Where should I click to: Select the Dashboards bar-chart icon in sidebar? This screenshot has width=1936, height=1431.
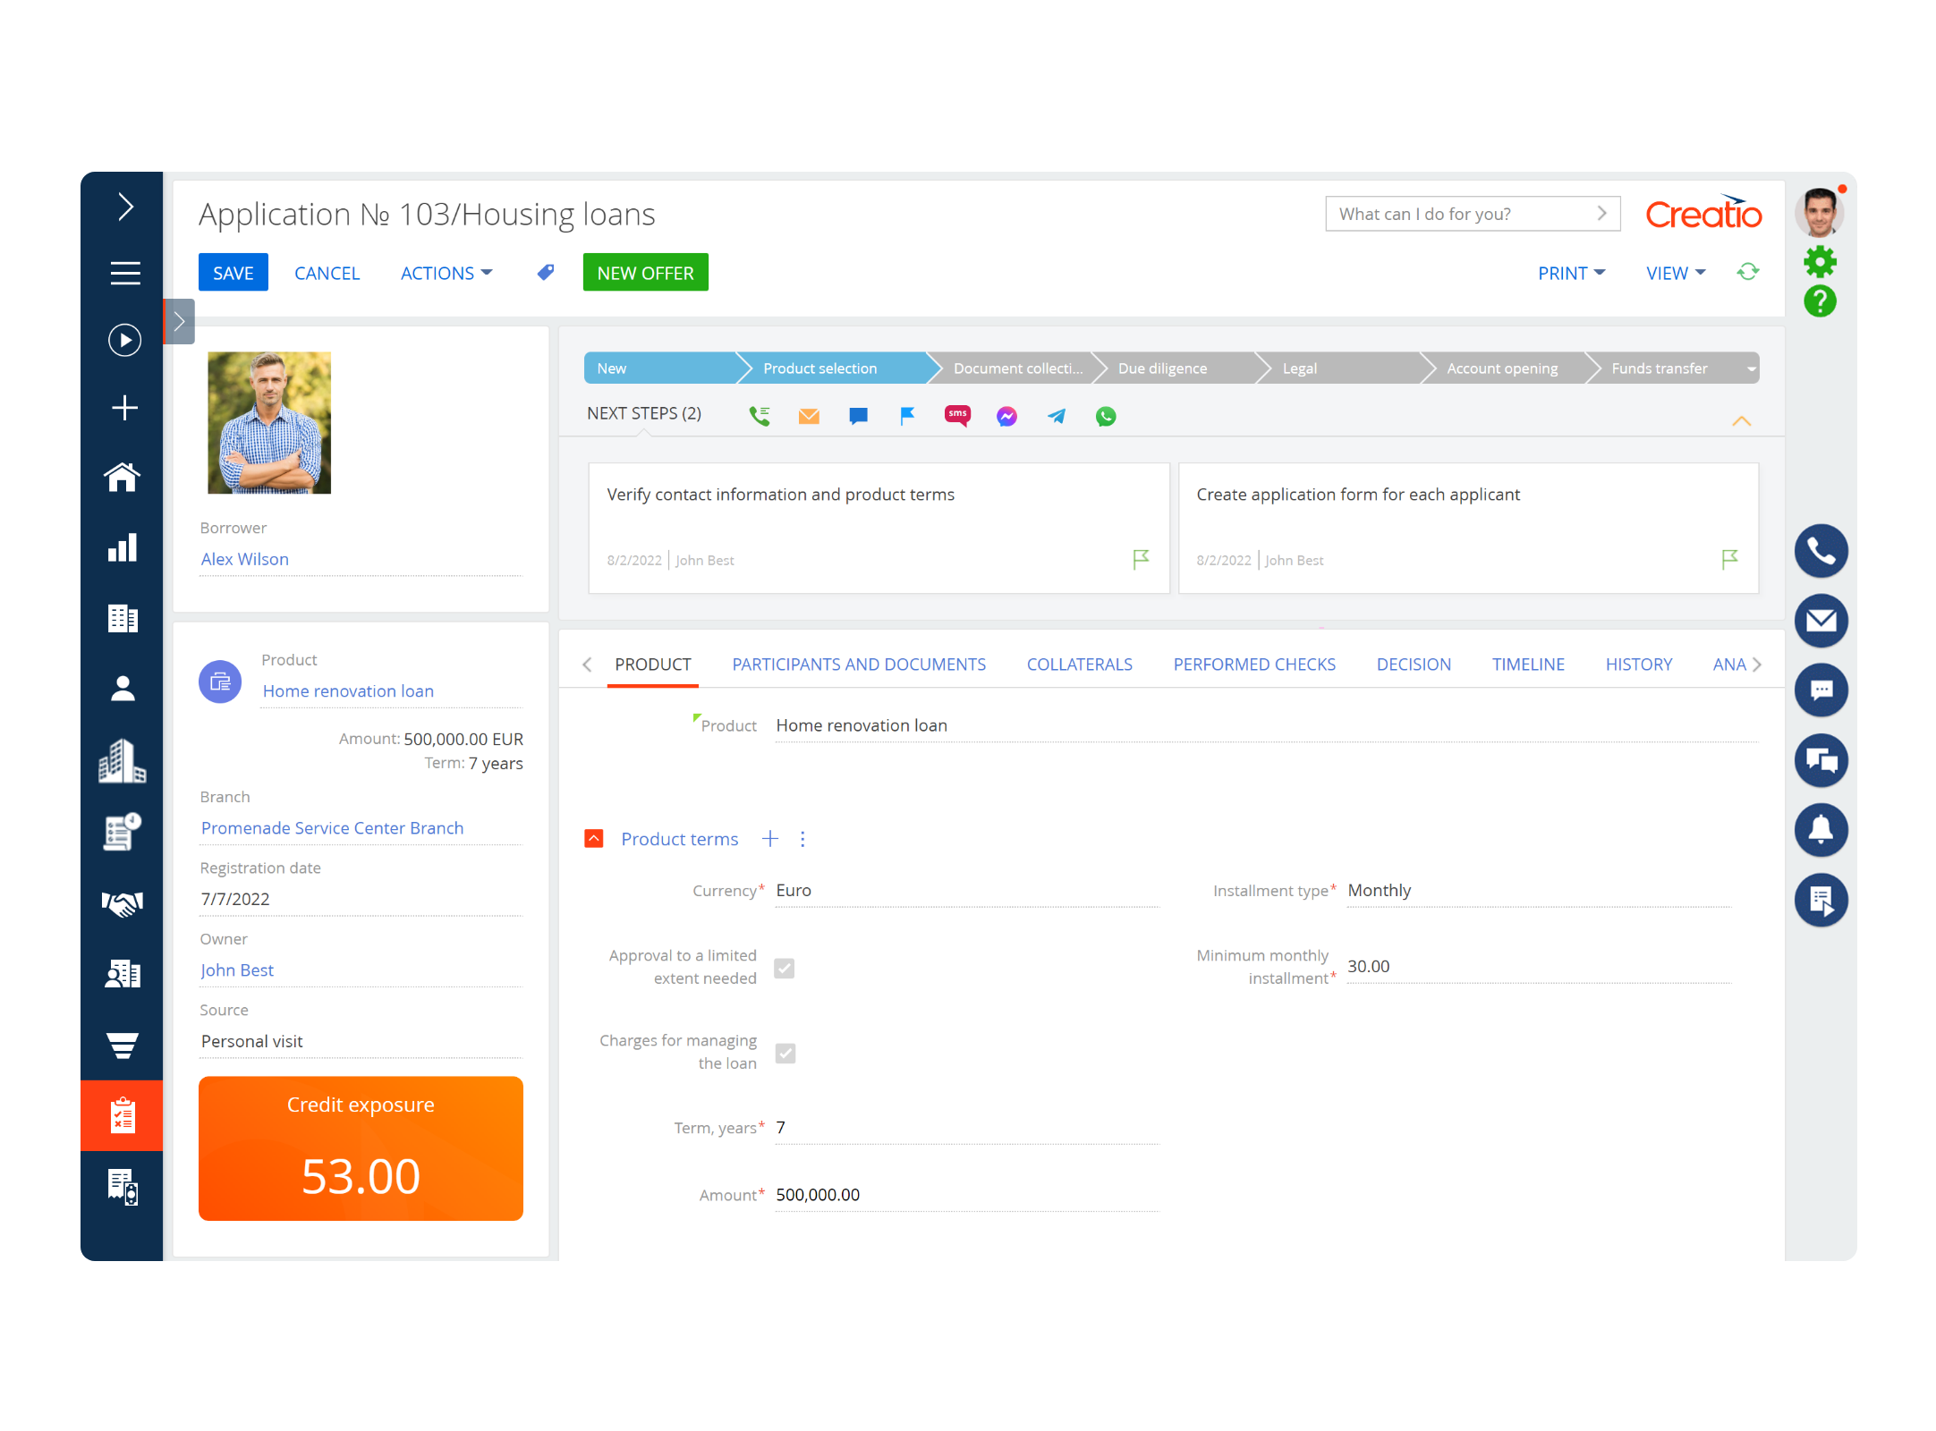(x=123, y=546)
